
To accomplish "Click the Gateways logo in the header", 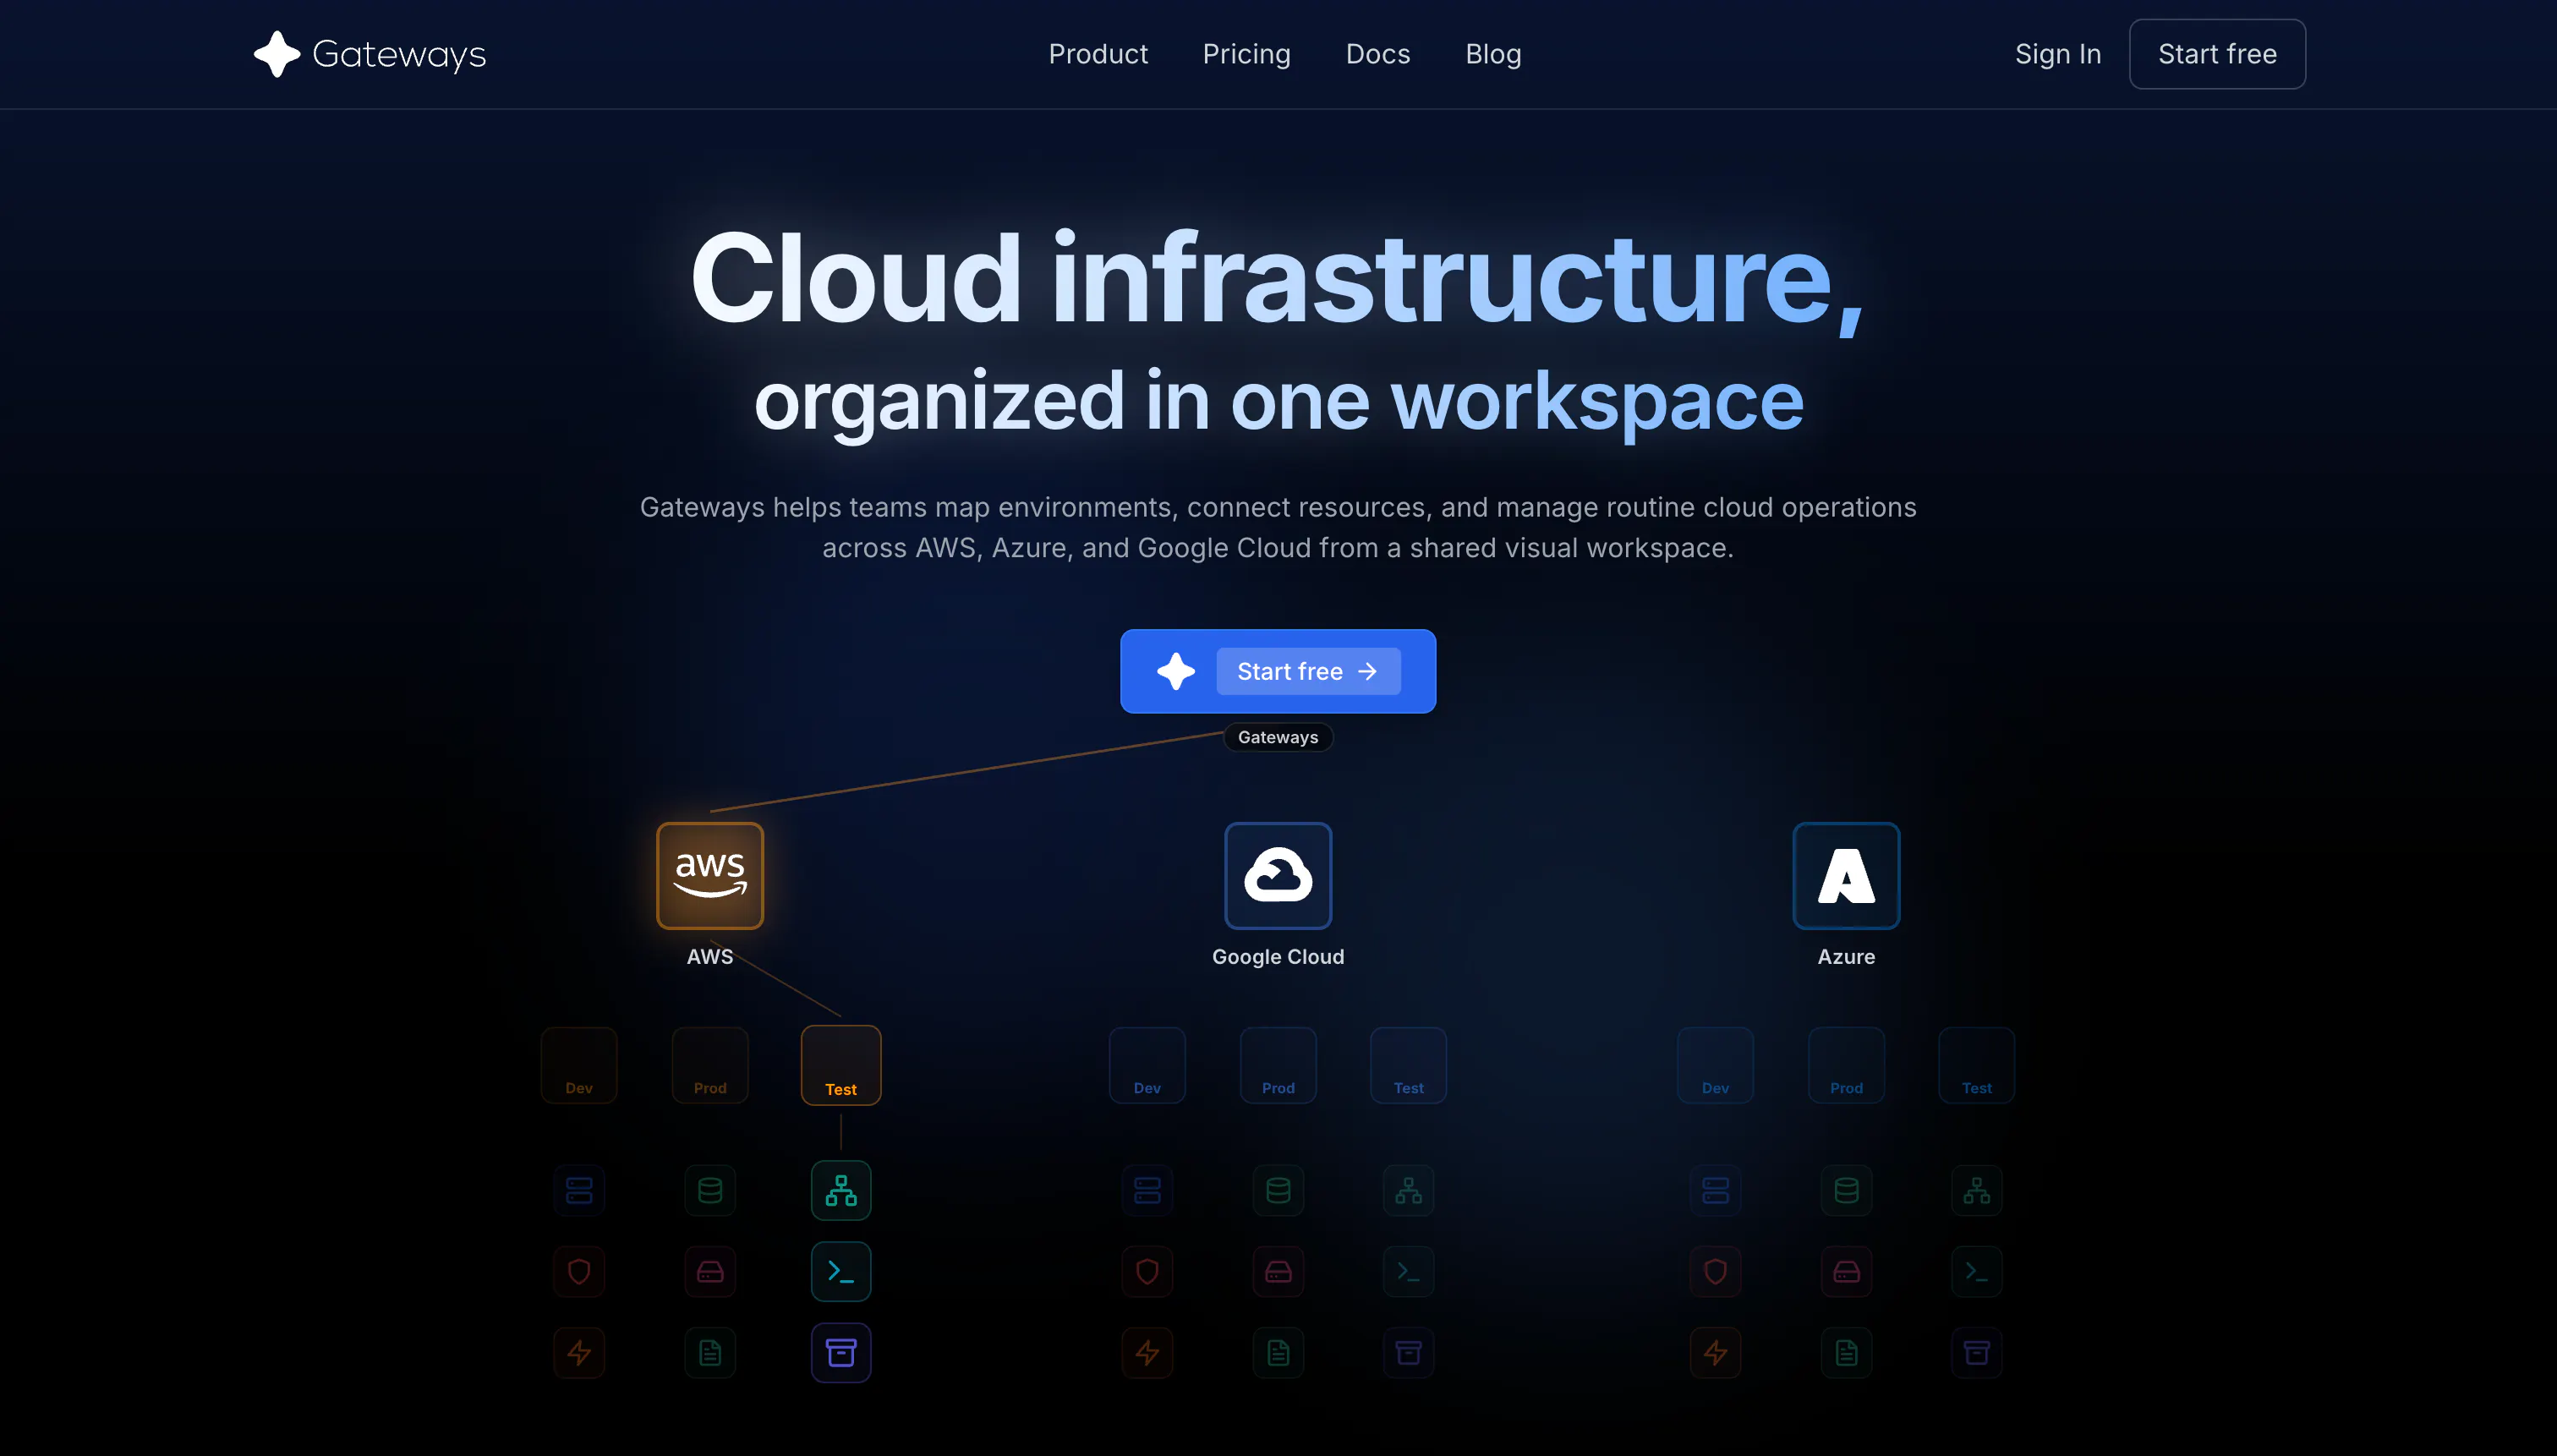I will pyautogui.click(x=369, y=54).
